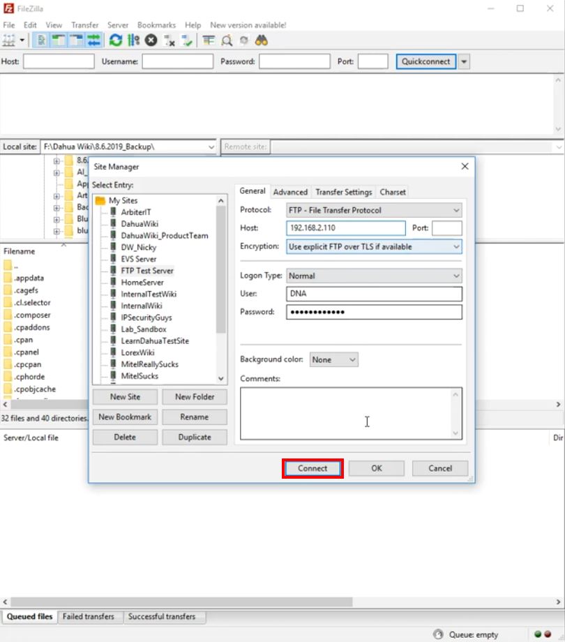Open the Edit menu
This screenshot has width=565, height=642.
pyautogui.click(x=30, y=25)
